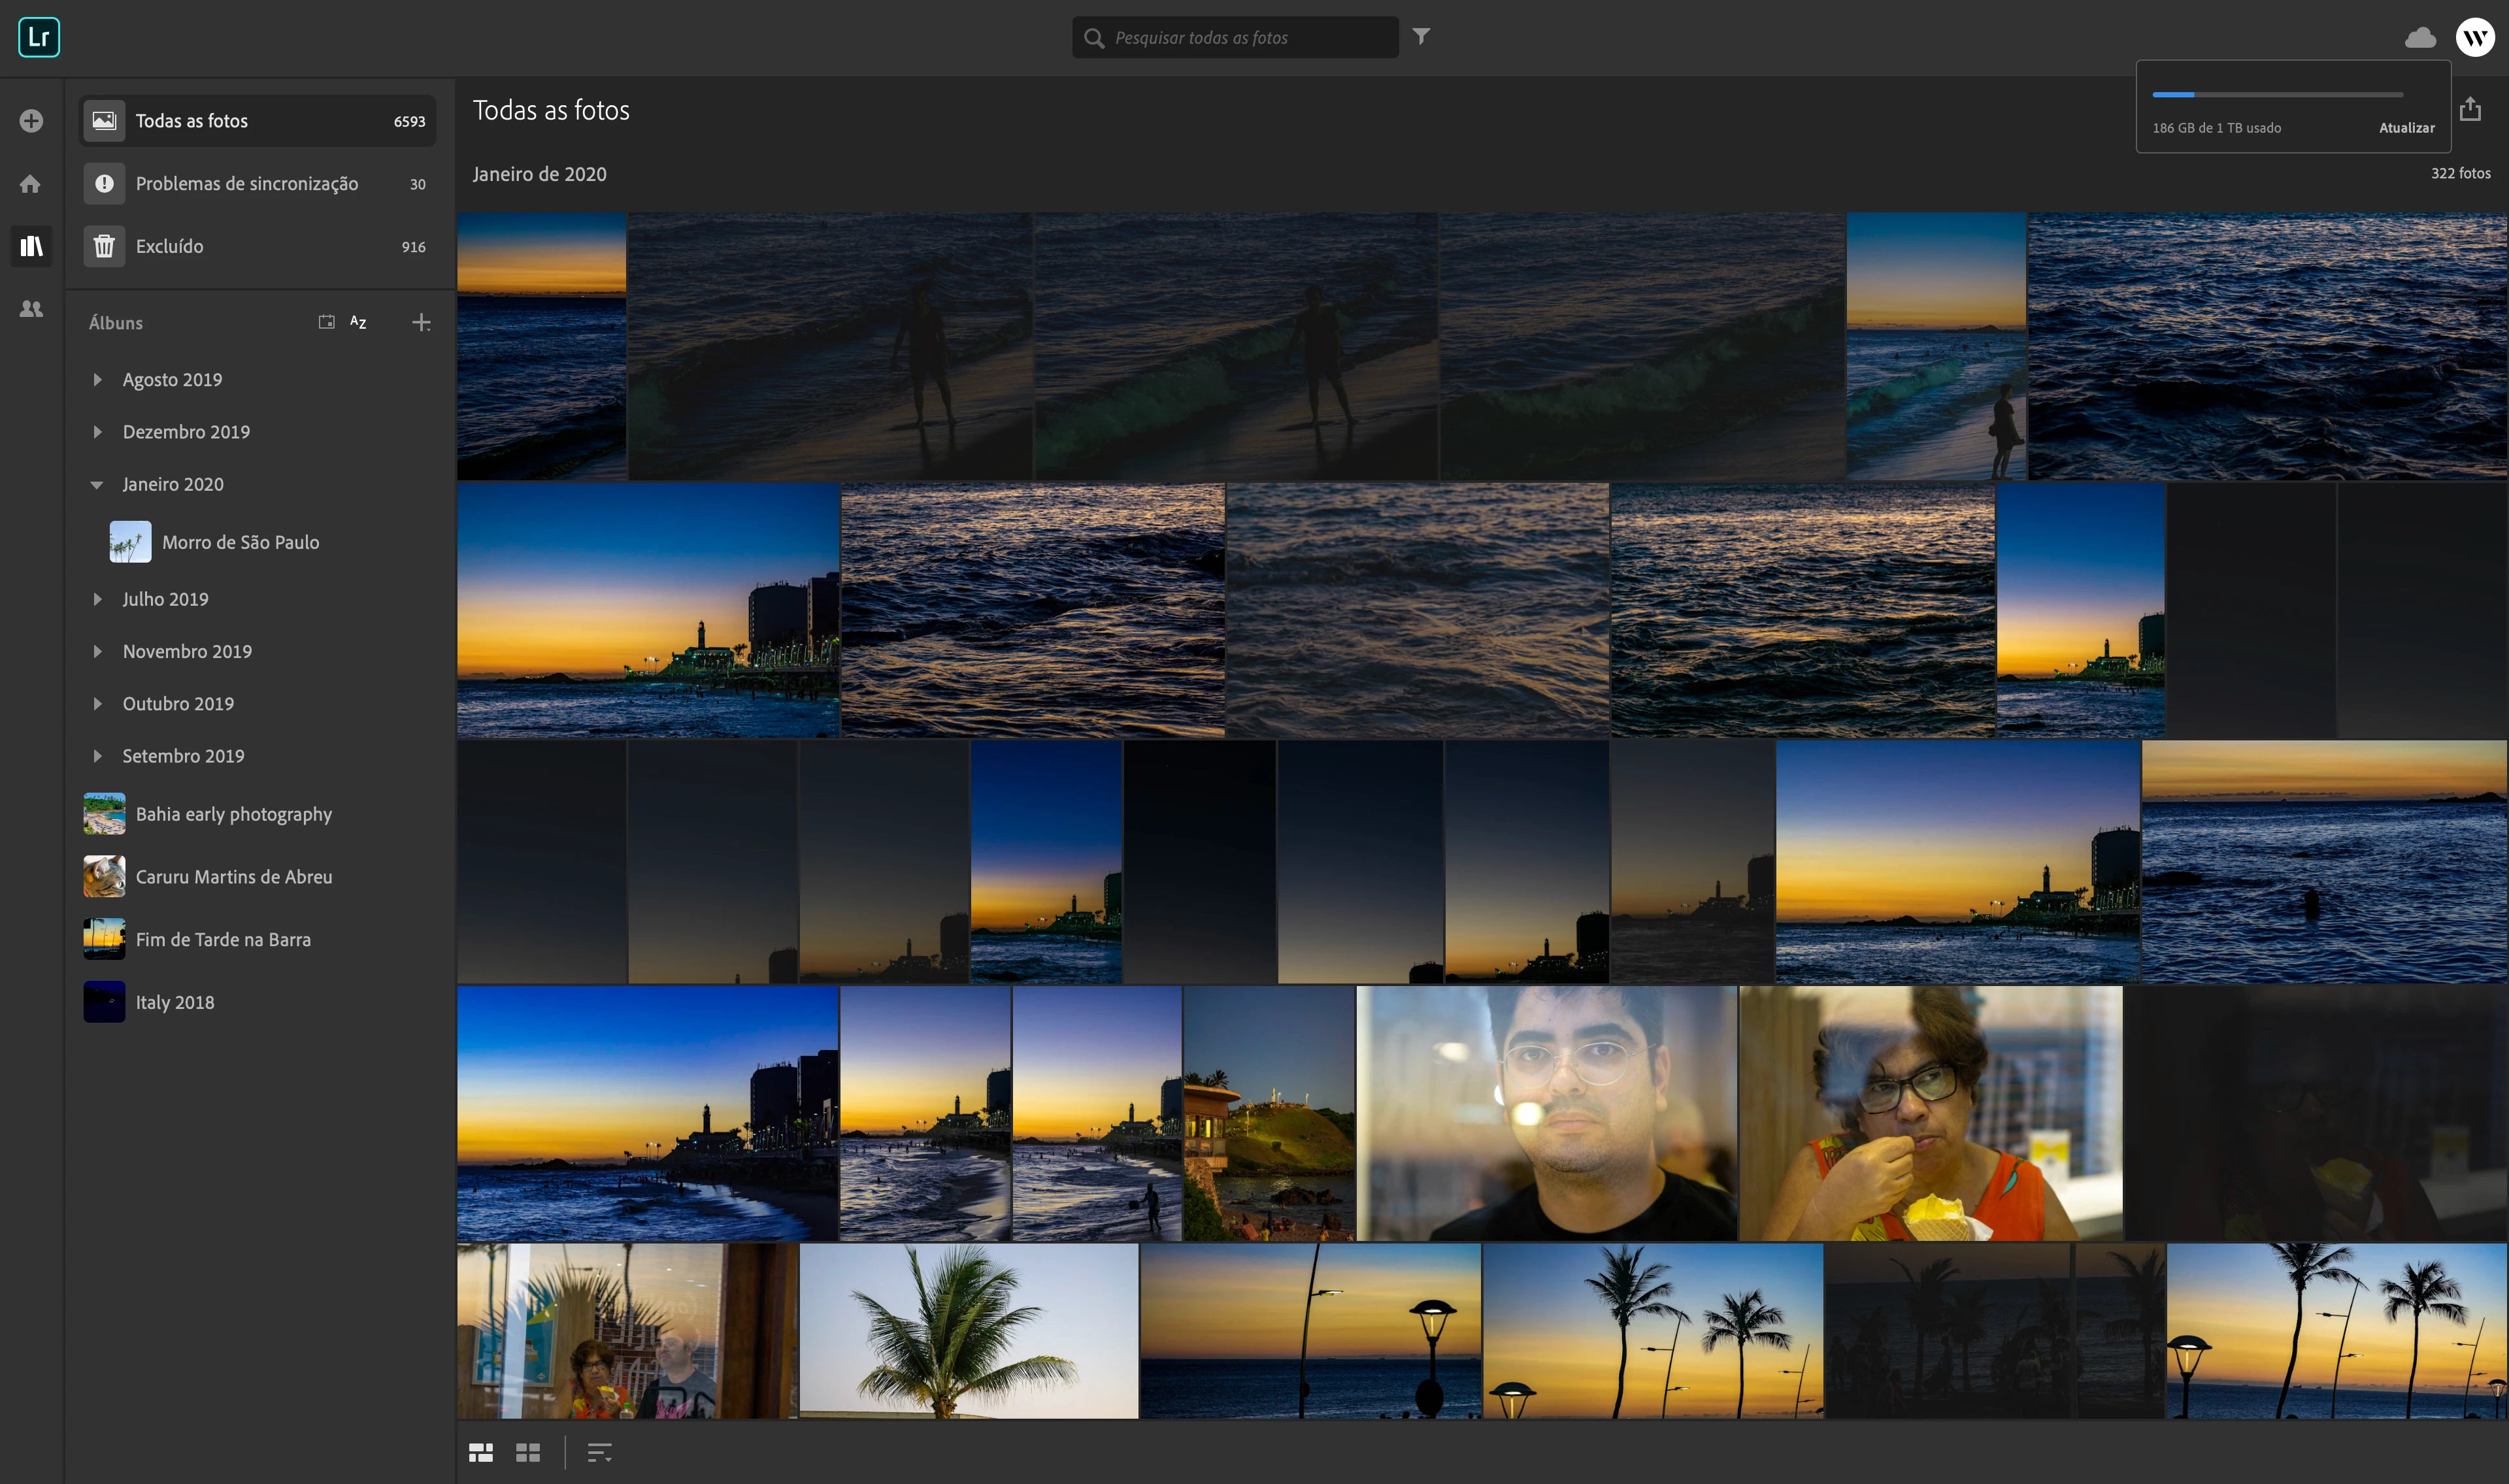2509x1484 pixels.
Task: Open the cloud sync status icon
Action: click(x=2420, y=38)
